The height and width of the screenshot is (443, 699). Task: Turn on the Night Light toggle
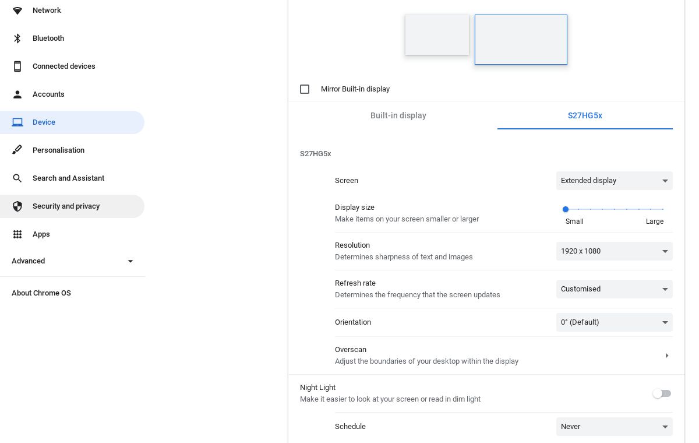pos(662,394)
